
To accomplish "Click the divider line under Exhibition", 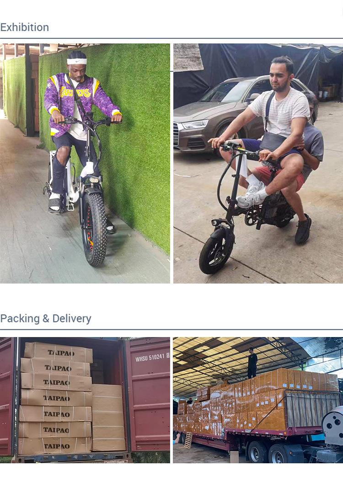I will pyautogui.click(x=171, y=38).
